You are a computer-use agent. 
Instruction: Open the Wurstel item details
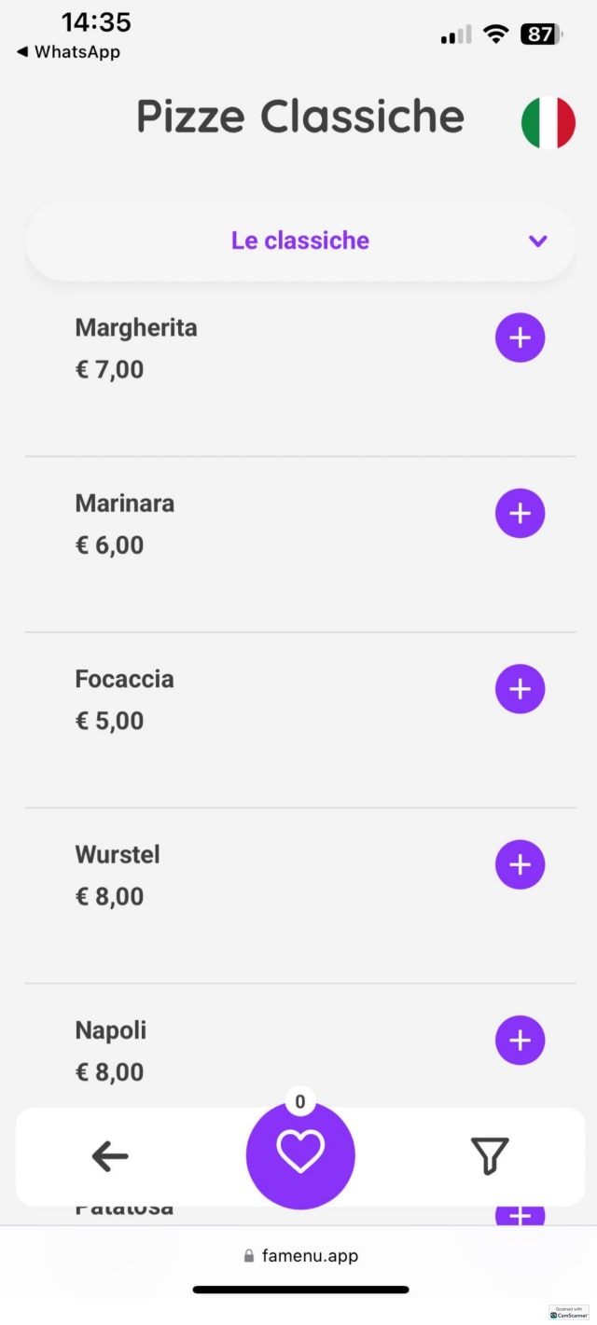click(x=118, y=854)
